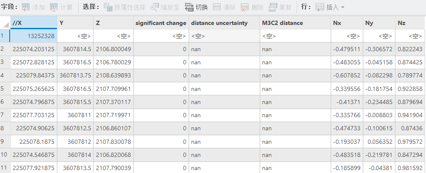Delete selected rows with 删除 icon
Image resolution: width=426 pixels, height=173 pixels.
coord(245,7)
